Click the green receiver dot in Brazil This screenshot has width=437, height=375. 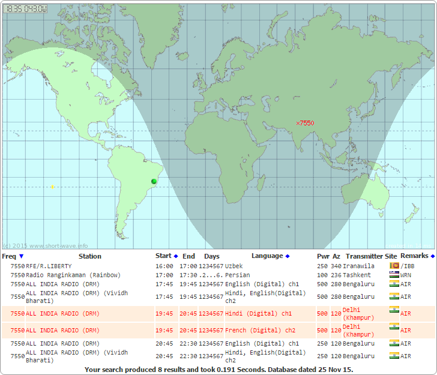(x=154, y=181)
